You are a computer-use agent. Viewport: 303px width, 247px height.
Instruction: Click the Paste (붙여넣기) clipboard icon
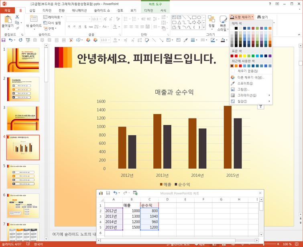coord(8,19)
